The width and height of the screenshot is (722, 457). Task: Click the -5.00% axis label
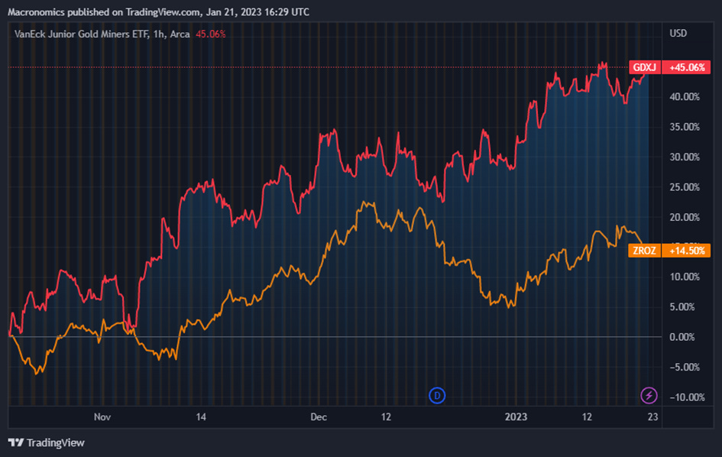pos(685,367)
